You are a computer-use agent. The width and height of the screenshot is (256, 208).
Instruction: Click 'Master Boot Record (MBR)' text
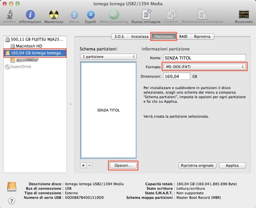tap(199, 198)
